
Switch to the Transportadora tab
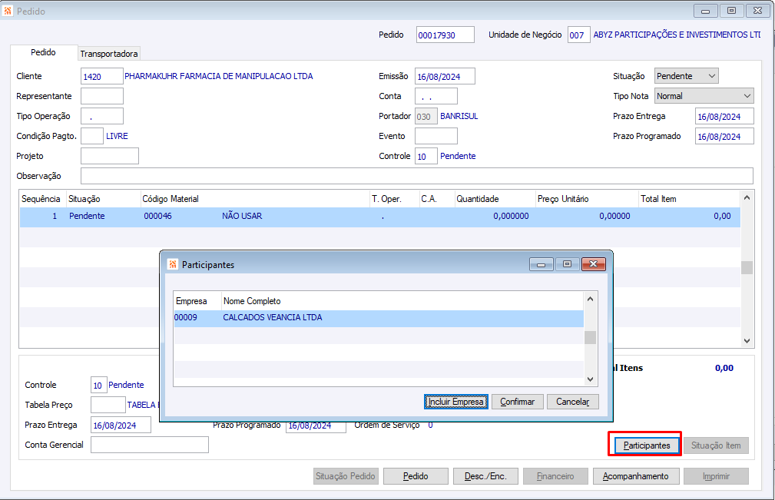tap(109, 53)
